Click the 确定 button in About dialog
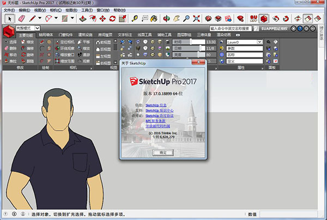Viewport: 327px width, 220px height. (163, 152)
